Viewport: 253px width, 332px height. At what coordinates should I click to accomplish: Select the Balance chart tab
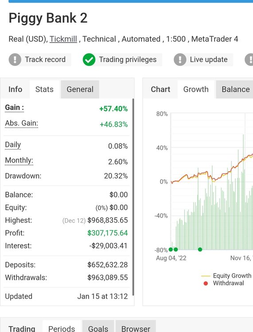[x=234, y=89]
